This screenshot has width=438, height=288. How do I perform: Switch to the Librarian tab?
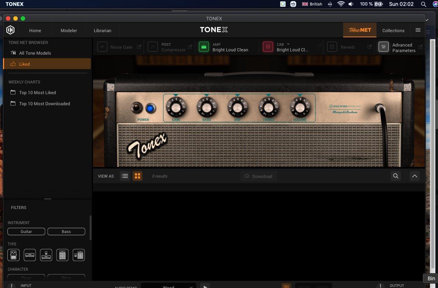[103, 31]
